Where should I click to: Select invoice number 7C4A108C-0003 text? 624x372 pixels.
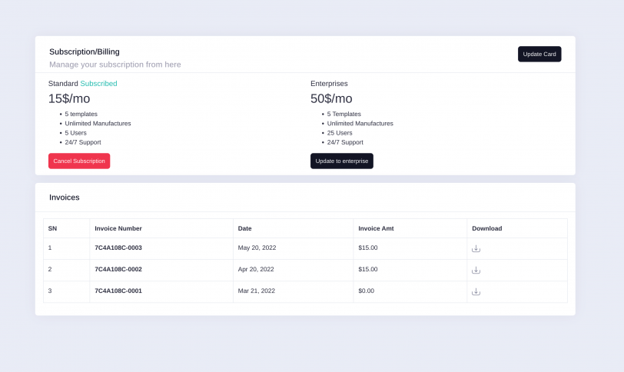[118, 247]
